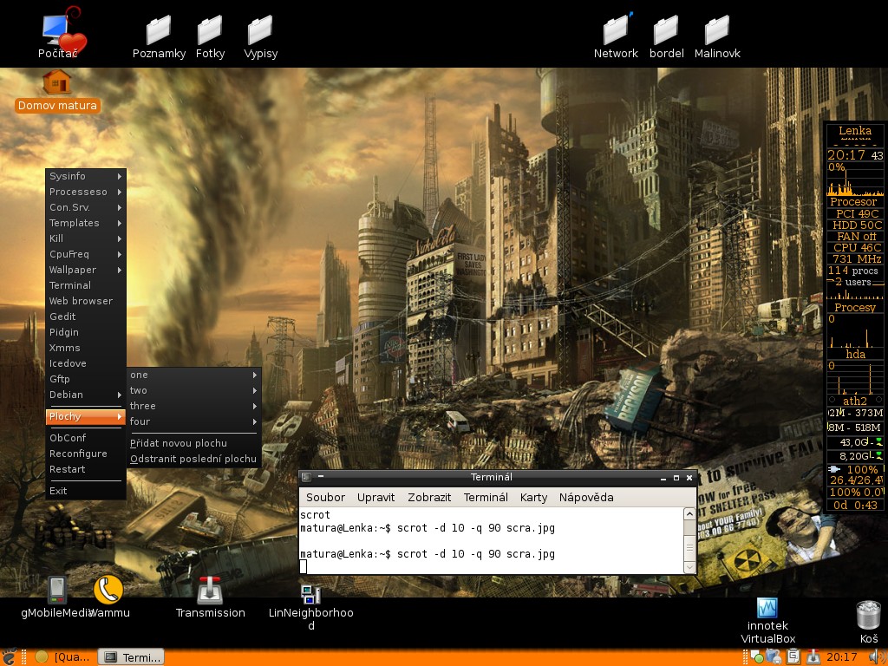Expand the CpuFreq submenu
The image size is (888, 666).
(86, 254)
